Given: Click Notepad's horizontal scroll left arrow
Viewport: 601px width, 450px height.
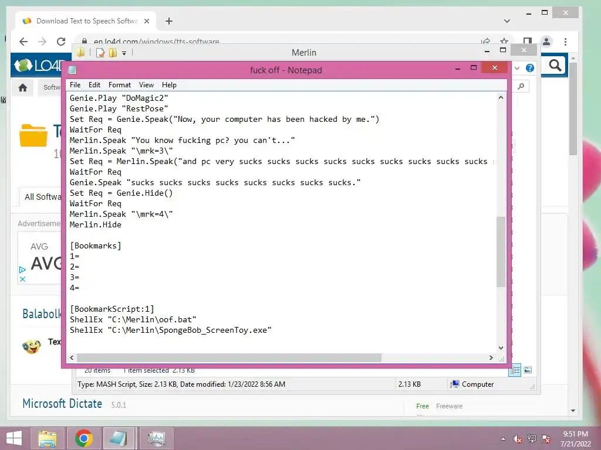Looking at the screenshot, I should click(x=72, y=358).
